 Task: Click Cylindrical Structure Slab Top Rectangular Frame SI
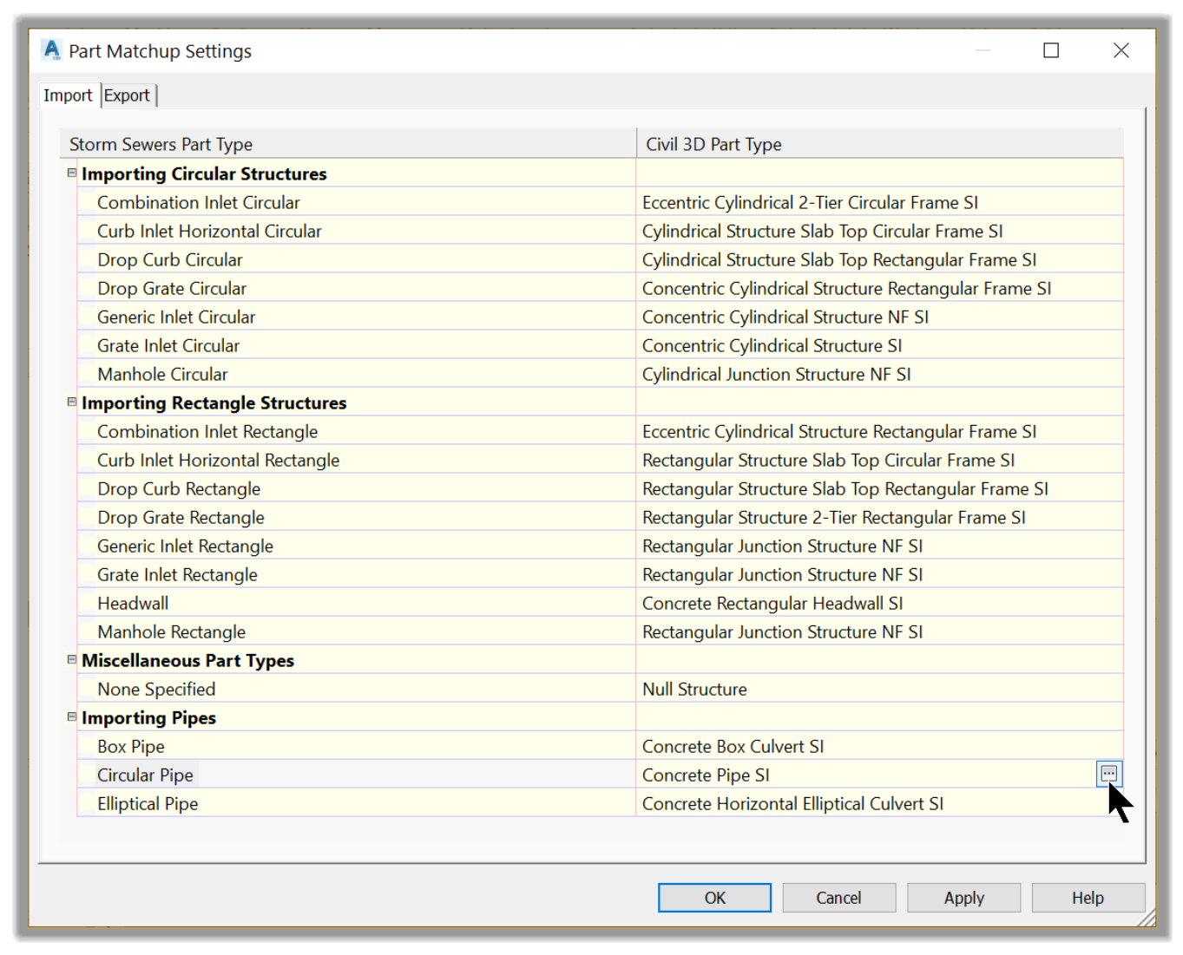(x=879, y=259)
